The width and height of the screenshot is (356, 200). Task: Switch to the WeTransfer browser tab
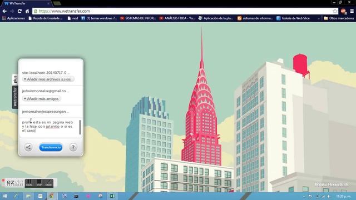[27, 3]
